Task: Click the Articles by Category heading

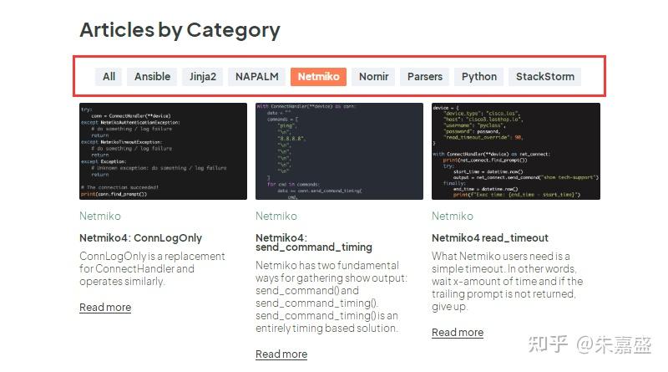Action: coord(180,30)
